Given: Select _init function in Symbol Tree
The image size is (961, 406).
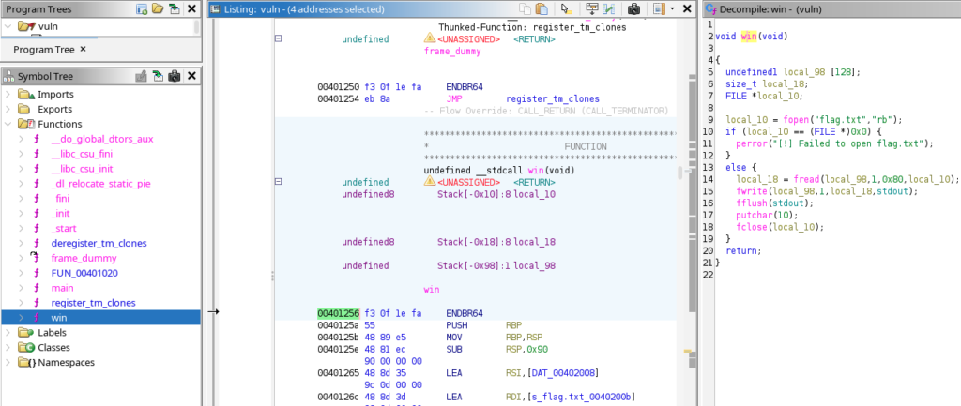Looking at the screenshot, I should pos(60,213).
